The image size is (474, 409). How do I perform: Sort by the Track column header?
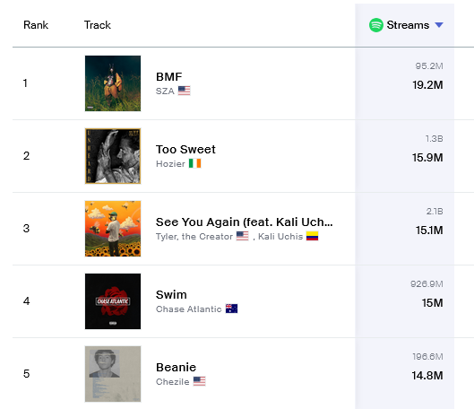tap(98, 25)
